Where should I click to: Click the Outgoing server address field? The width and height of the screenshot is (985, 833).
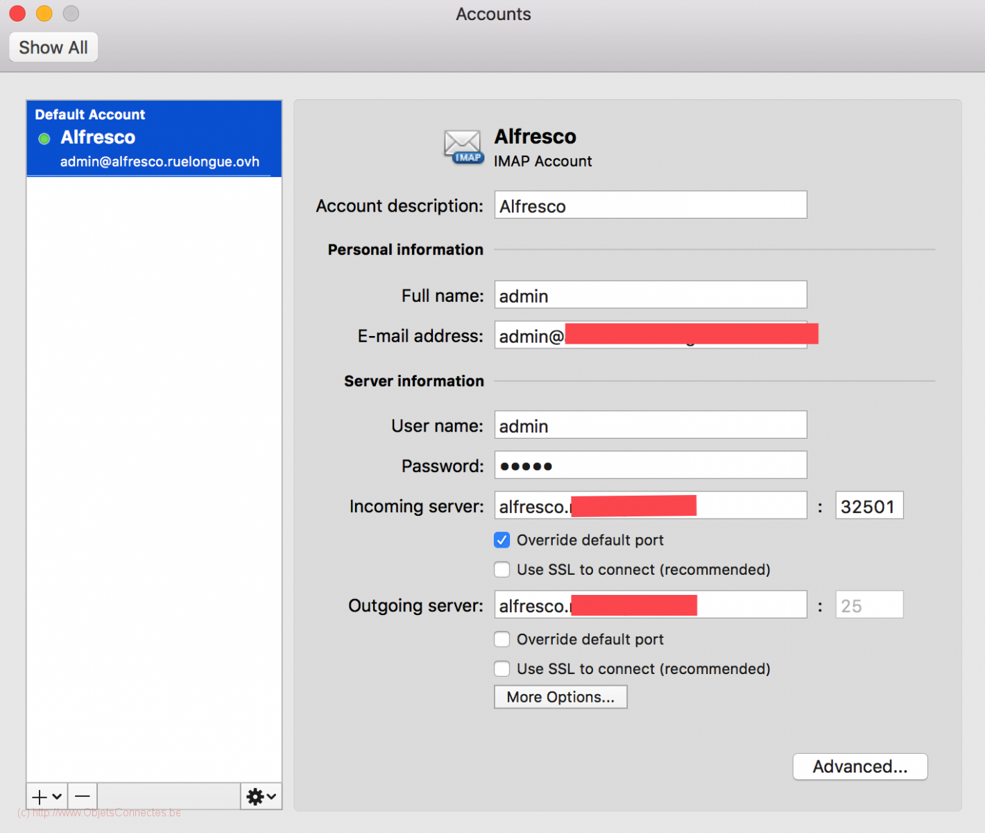click(651, 605)
